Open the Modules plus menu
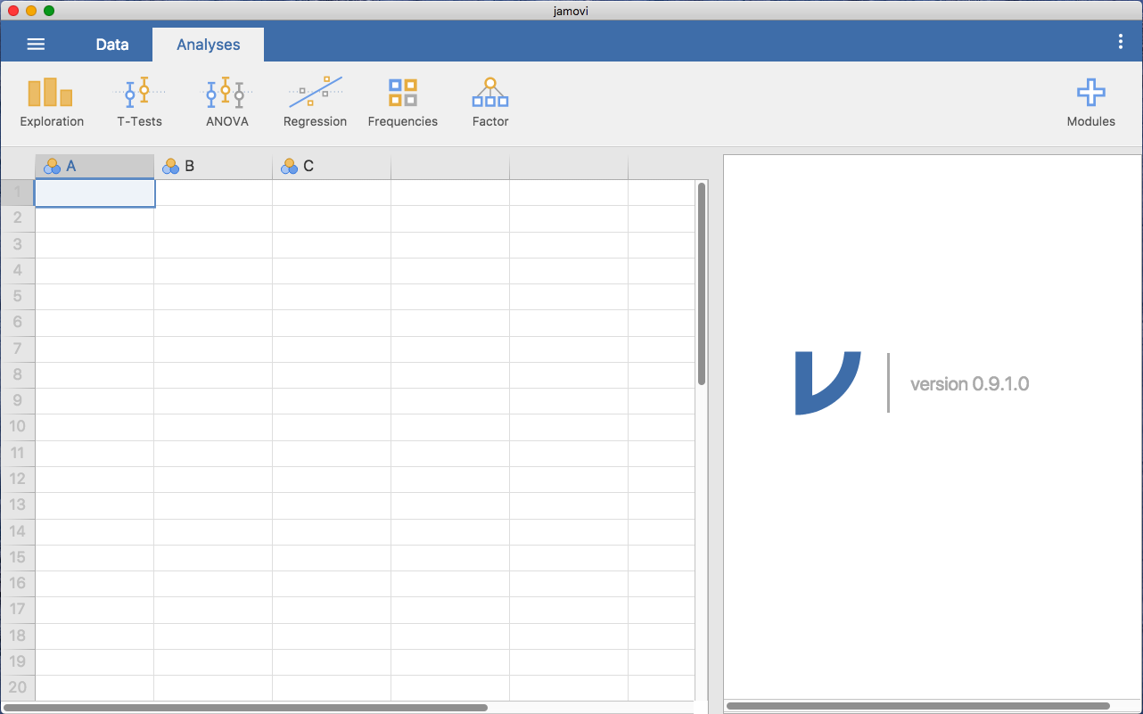This screenshot has height=714, width=1143. pos(1091,103)
